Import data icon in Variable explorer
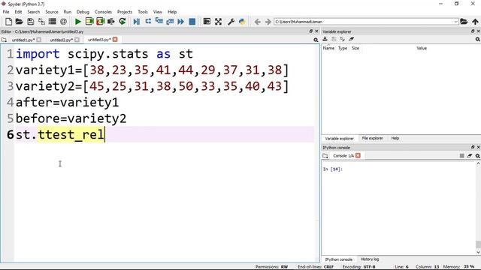 (325, 39)
